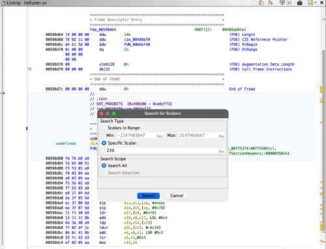The image size is (326, 249).
Task: Click the ldur instruction at 00598db8
Action: click(104, 227)
